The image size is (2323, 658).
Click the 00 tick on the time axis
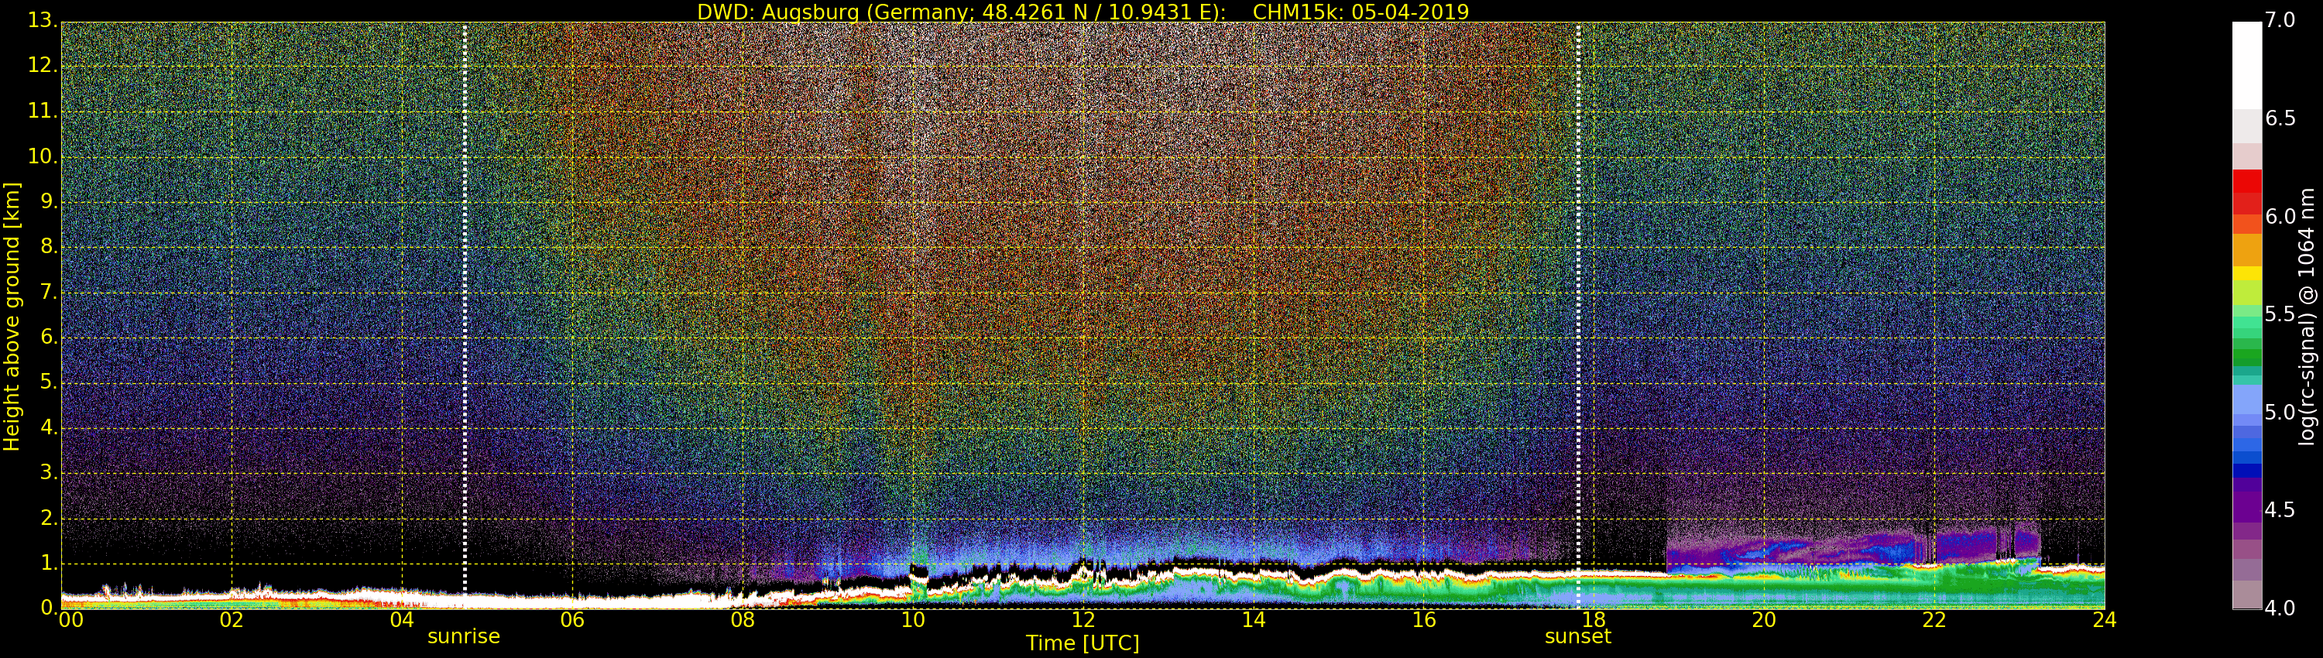(x=70, y=620)
